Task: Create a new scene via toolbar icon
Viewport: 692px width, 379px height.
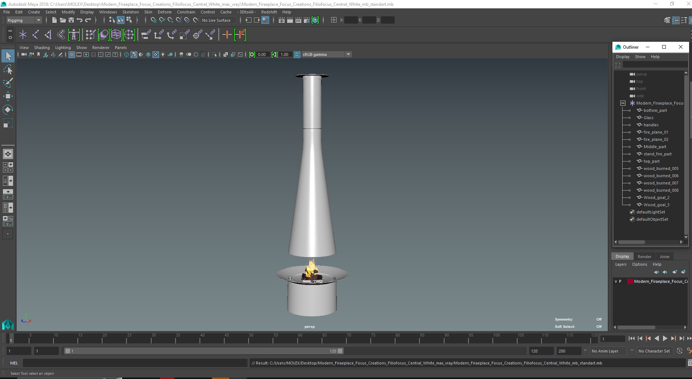Action: point(54,20)
